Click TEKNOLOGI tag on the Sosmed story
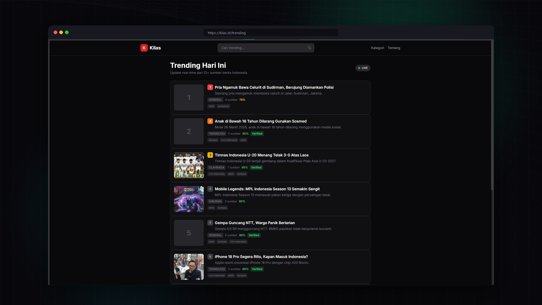The width and height of the screenshot is (542, 305). pyautogui.click(x=217, y=134)
